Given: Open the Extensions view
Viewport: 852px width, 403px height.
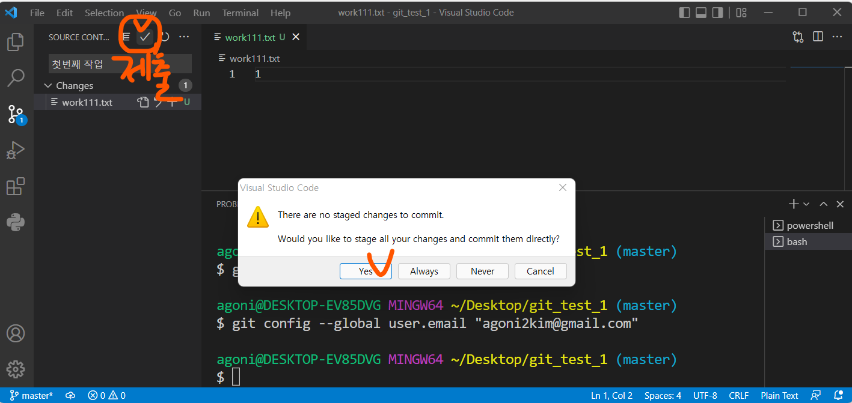Looking at the screenshot, I should point(16,187).
